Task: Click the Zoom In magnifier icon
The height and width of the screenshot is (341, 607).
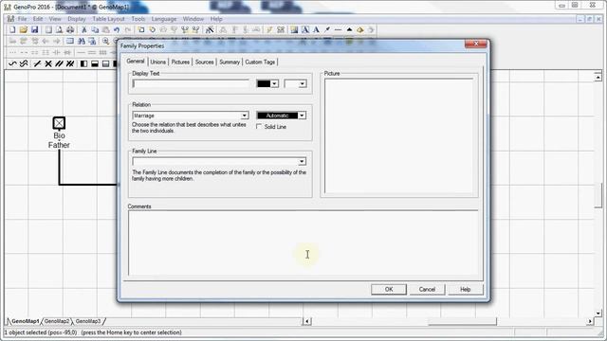Action: 105,41
